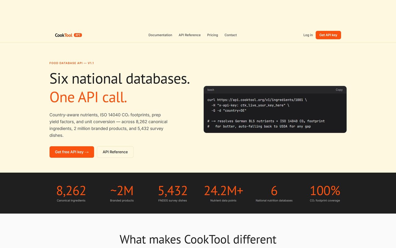Click the Log in link
Image resolution: width=396 pixels, height=248 pixels.
pyautogui.click(x=308, y=35)
